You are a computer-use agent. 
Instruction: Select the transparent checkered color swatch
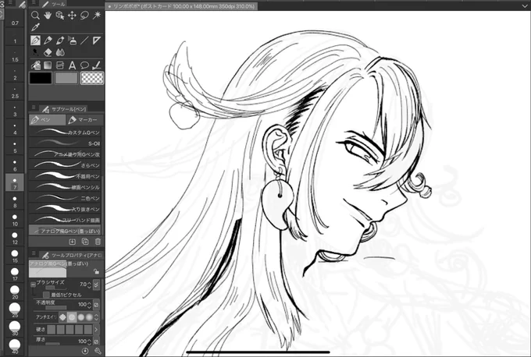[92, 78]
